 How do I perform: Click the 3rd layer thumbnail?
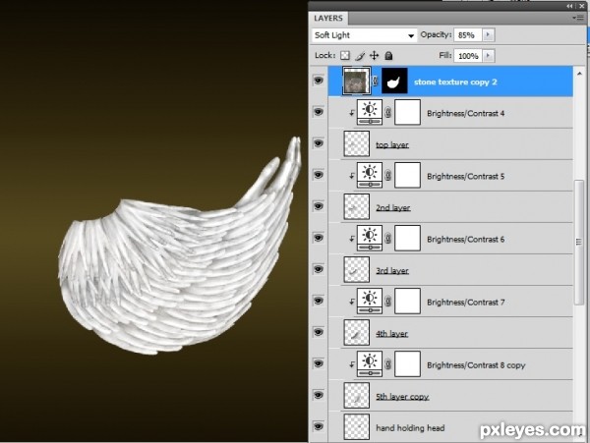pyautogui.click(x=357, y=269)
